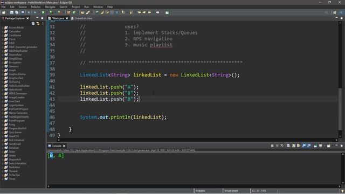Screen dimensions: 345x194
Task: Click the console output [B, A]
Action: [x=56, y=156]
